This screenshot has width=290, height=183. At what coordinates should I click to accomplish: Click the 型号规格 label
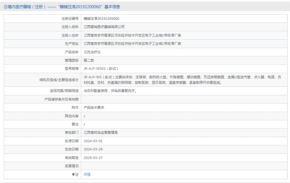72,69
